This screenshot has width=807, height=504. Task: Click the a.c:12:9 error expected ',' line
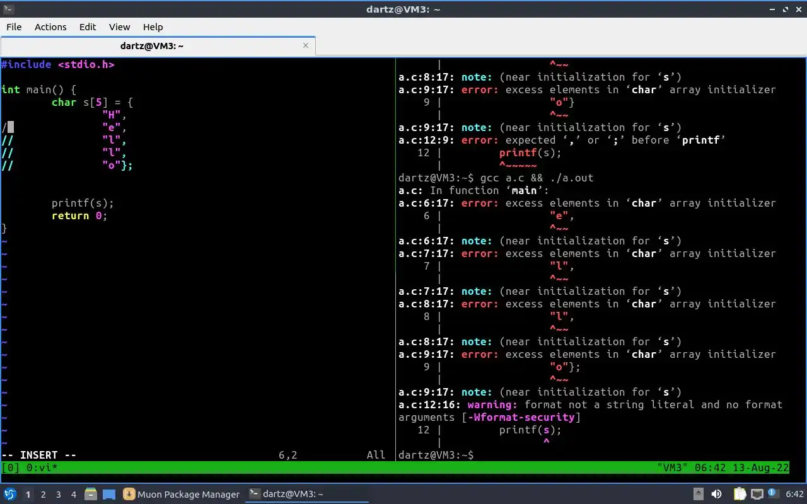pyautogui.click(x=562, y=140)
